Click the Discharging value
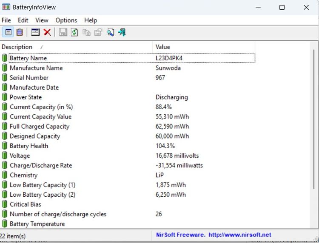This screenshot has height=243, width=319. click(172, 97)
